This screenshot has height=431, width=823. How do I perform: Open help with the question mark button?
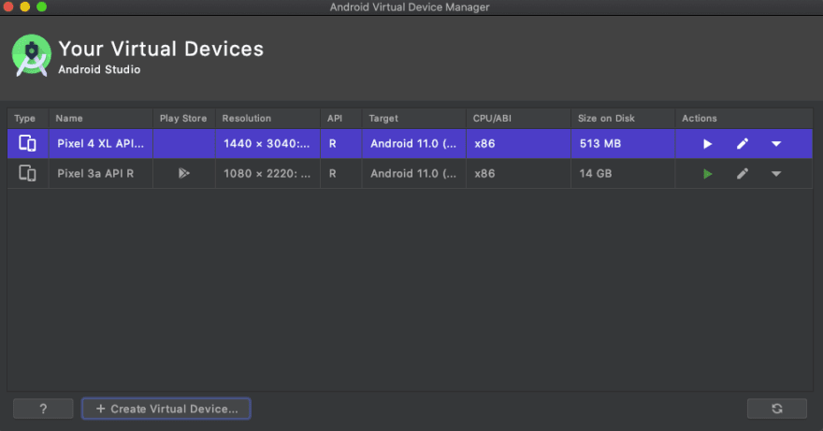point(43,409)
